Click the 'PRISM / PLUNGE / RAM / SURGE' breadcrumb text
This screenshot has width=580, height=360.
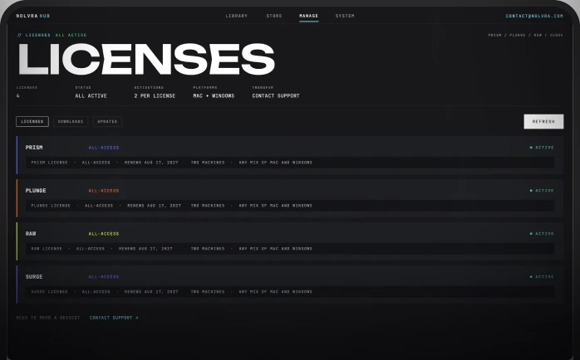point(525,36)
